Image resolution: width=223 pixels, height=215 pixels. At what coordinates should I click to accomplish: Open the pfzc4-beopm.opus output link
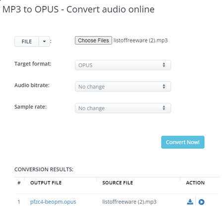53,202
